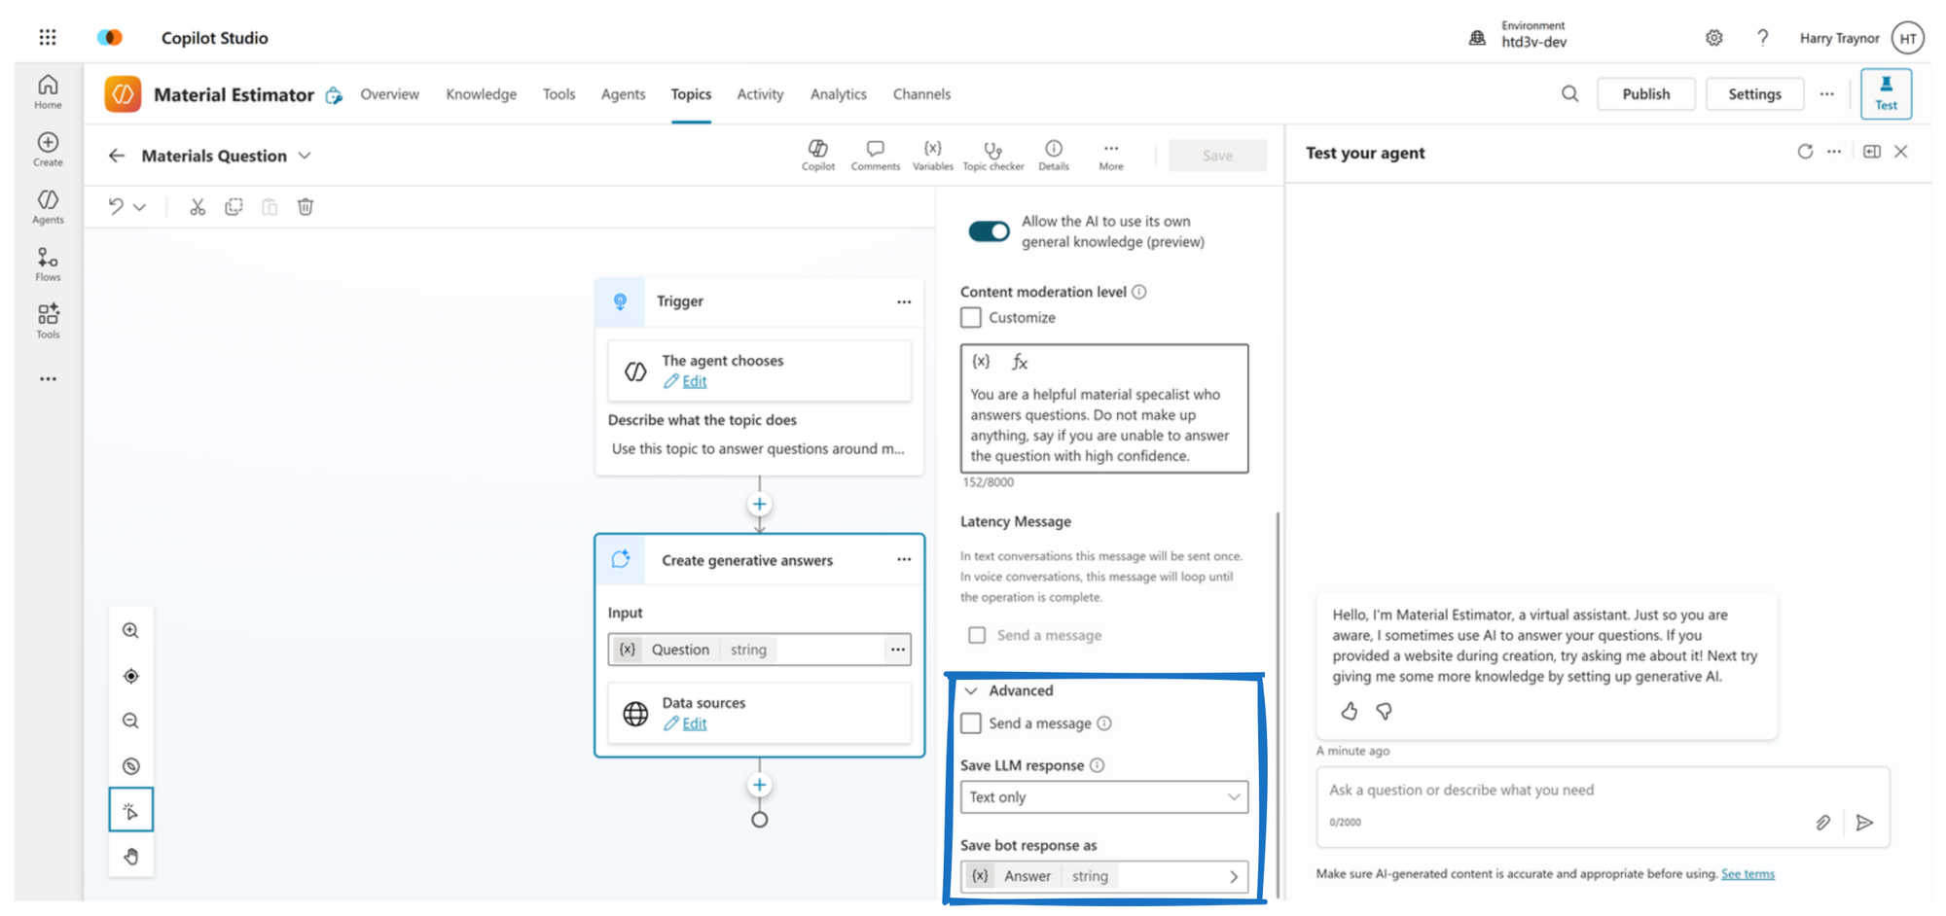Recenter the canvas view
This screenshot has height=916, width=1946.
(x=130, y=676)
